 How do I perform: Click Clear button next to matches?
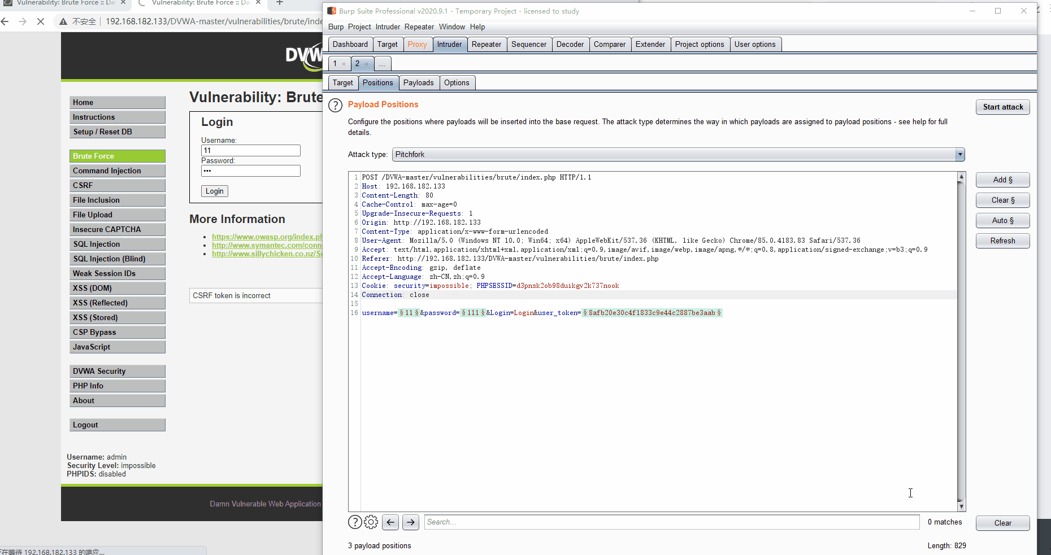[x=1003, y=523]
